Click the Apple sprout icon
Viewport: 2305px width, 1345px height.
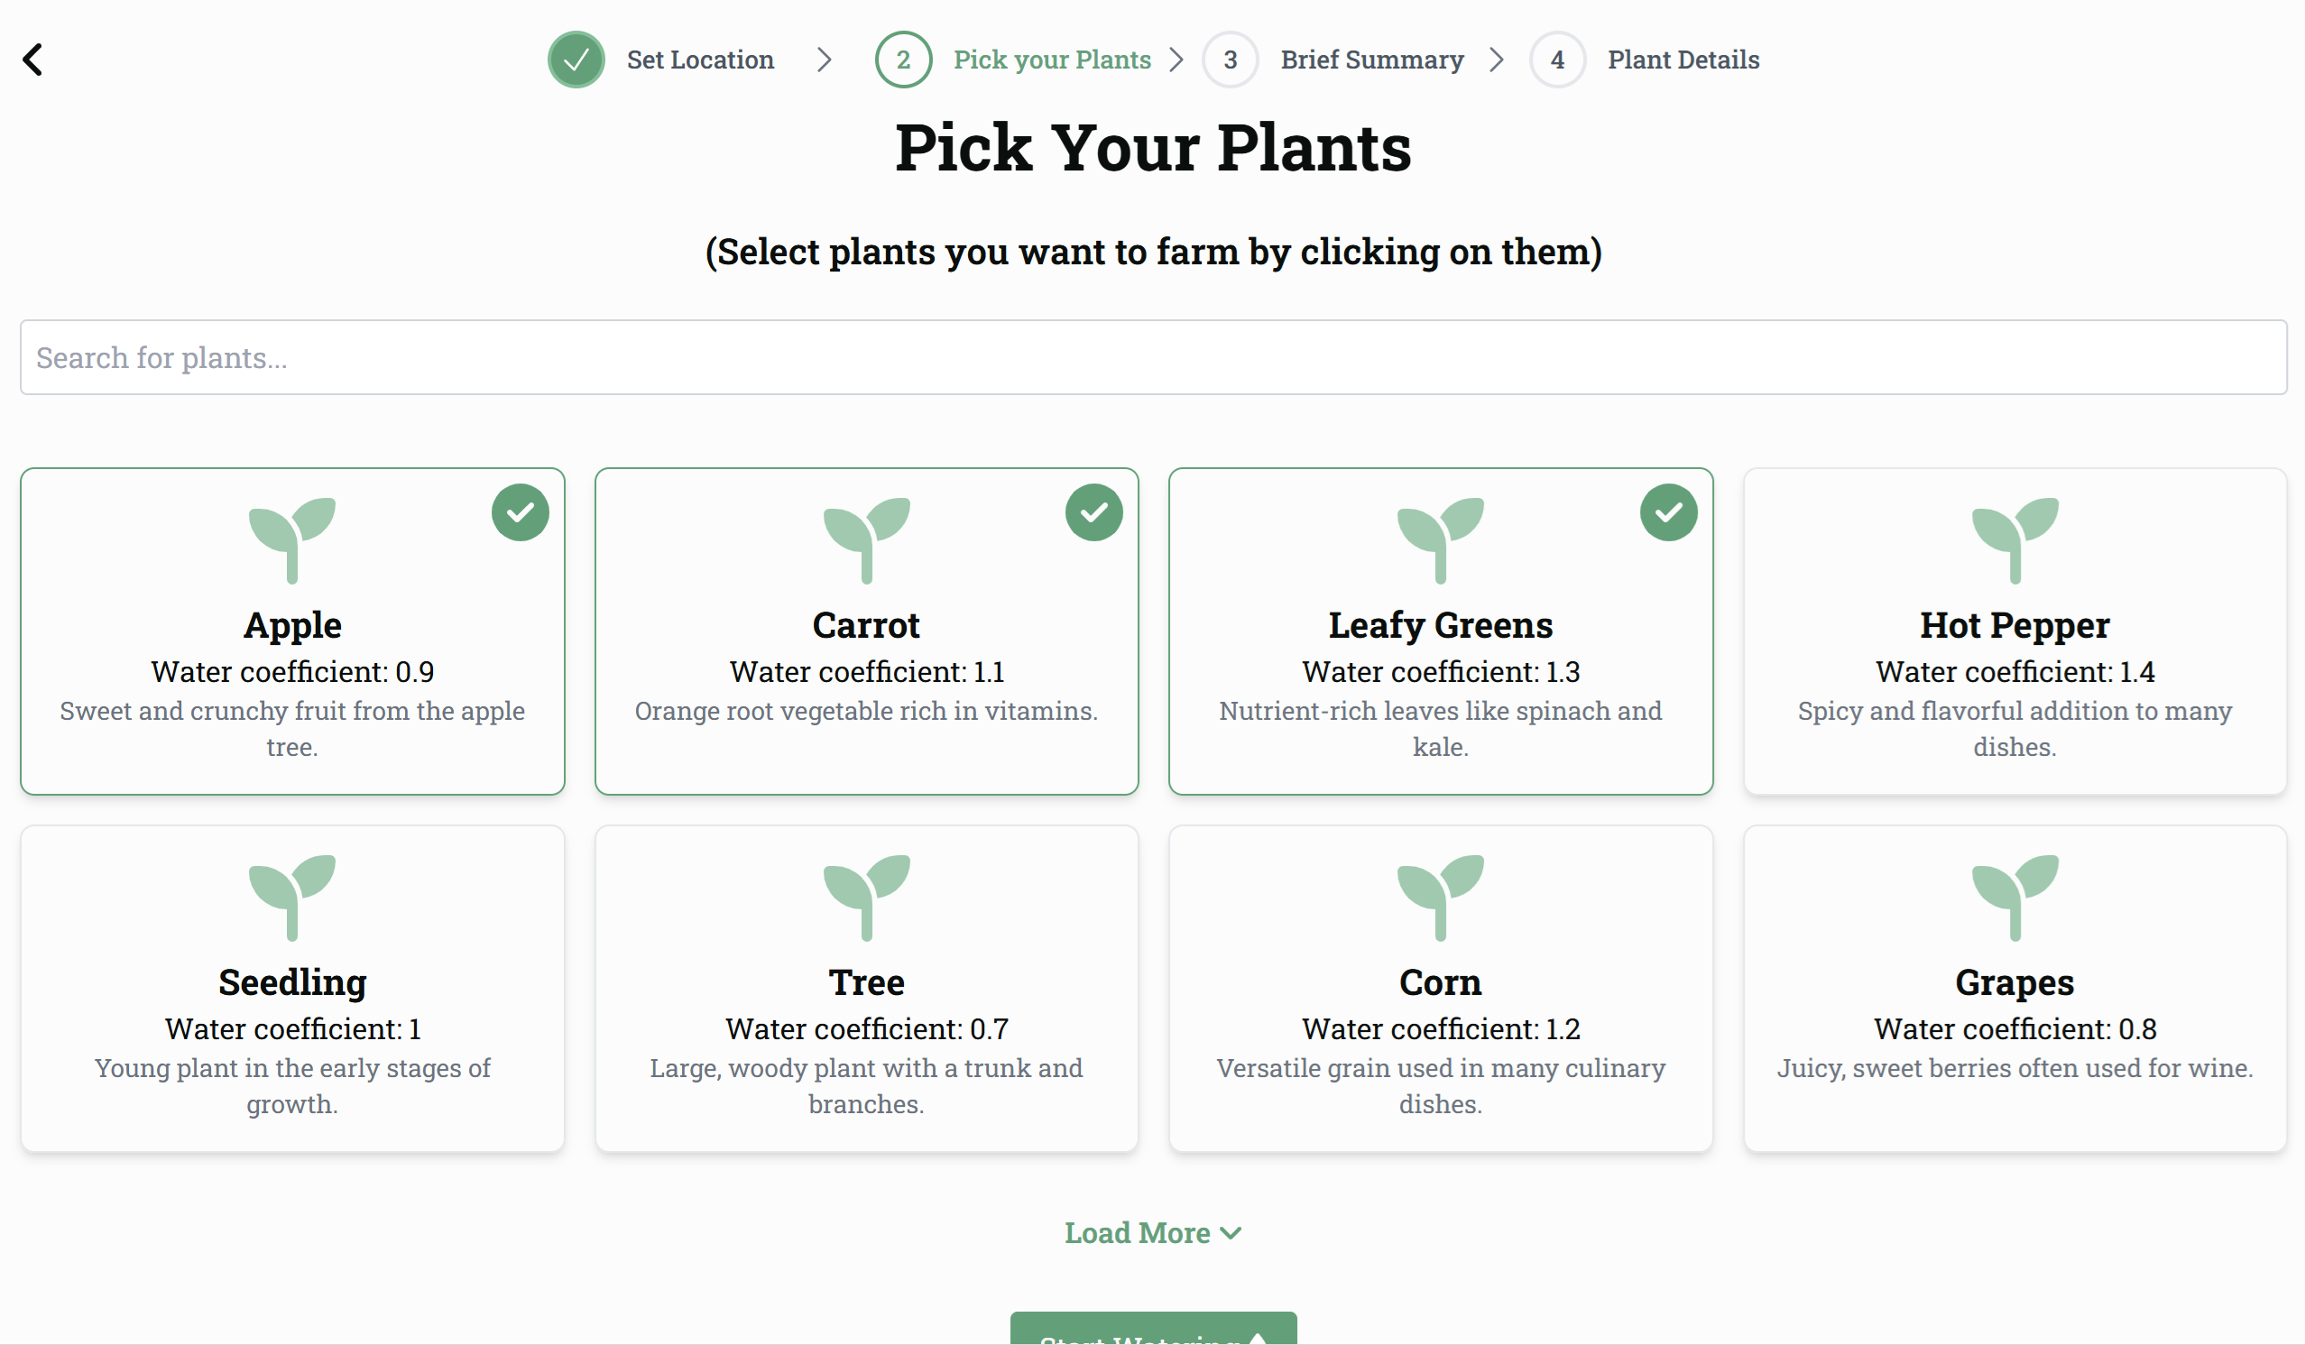(x=291, y=539)
